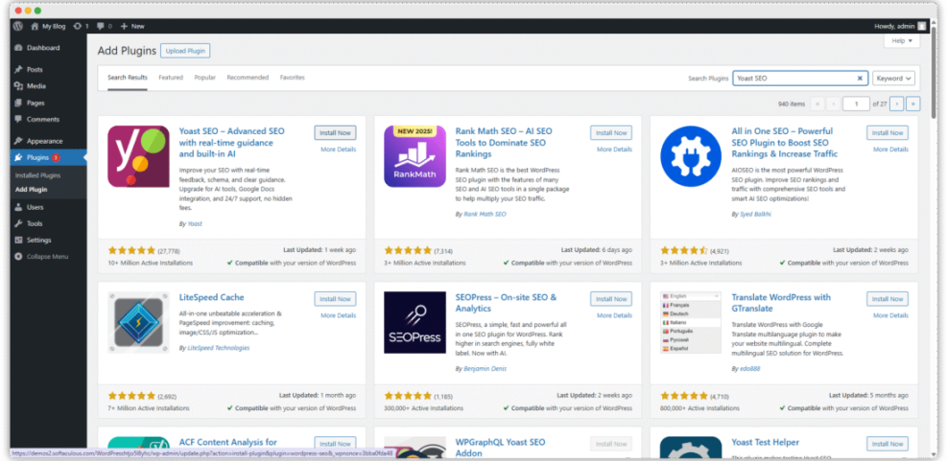Screen dimensions: 947x461
Task: Collapse the admin sidebar menu
Action: (x=47, y=257)
